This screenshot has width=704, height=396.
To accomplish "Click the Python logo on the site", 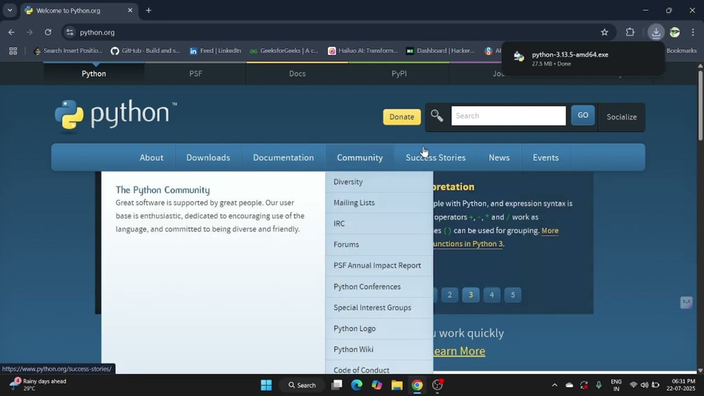I will [116, 115].
